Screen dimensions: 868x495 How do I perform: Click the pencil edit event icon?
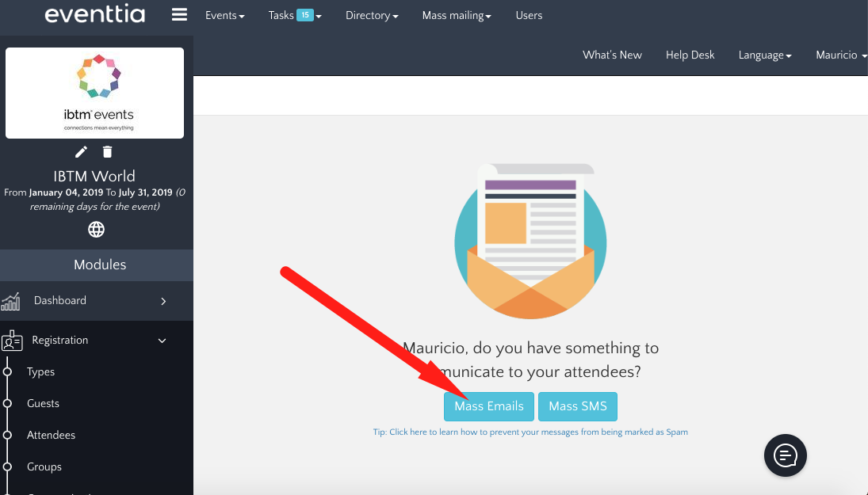(81, 151)
